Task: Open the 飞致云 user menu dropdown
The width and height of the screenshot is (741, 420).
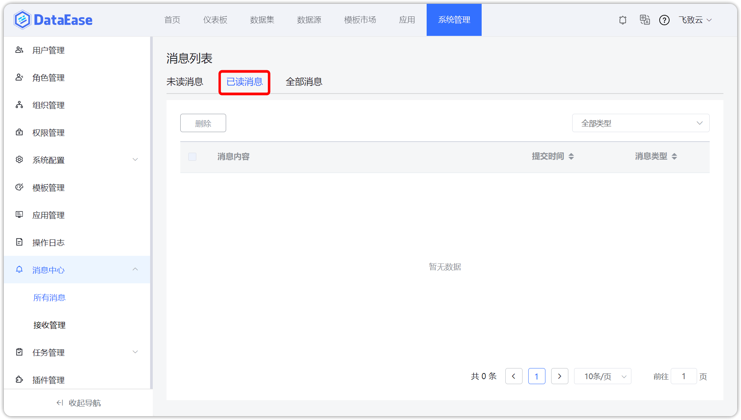Action: 695,20
